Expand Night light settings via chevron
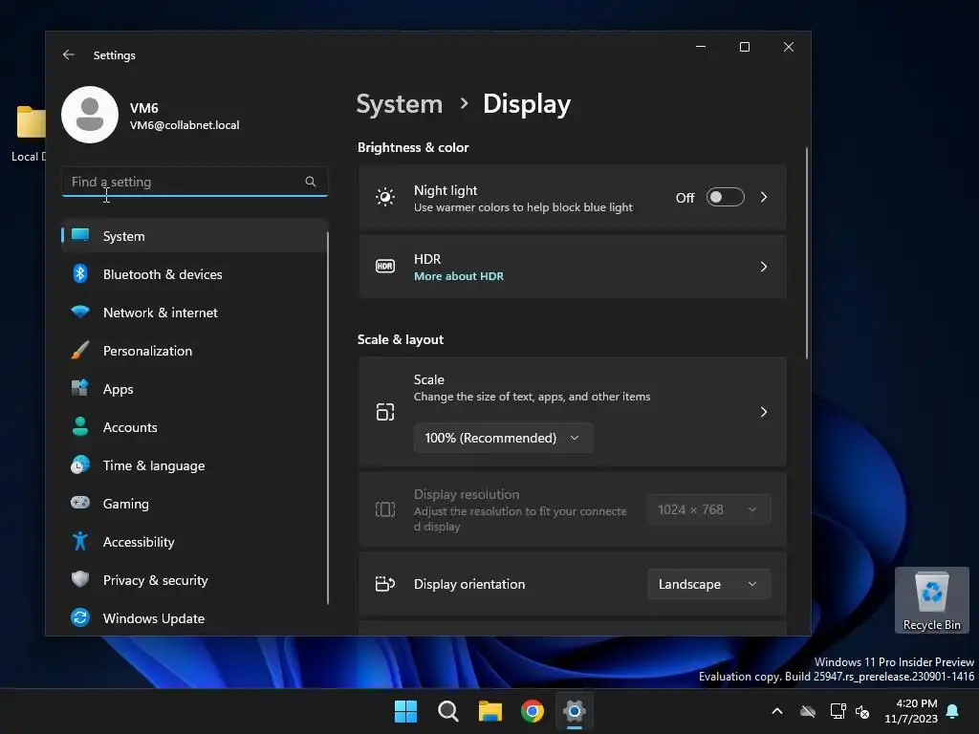The image size is (979, 734). point(764,197)
